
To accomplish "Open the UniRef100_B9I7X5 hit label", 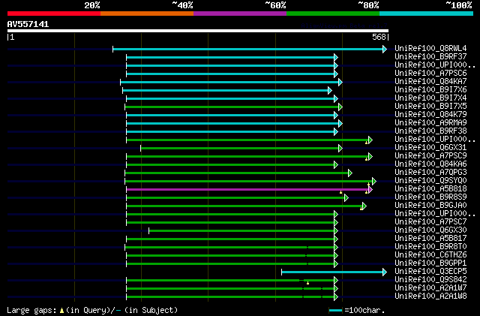I will pos(430,106).
